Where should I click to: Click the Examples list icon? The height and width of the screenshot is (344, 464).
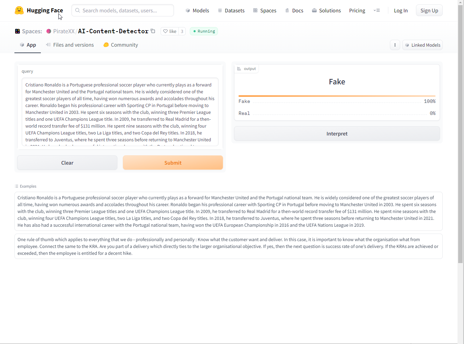pyautogui.click(x=16, y=186)
